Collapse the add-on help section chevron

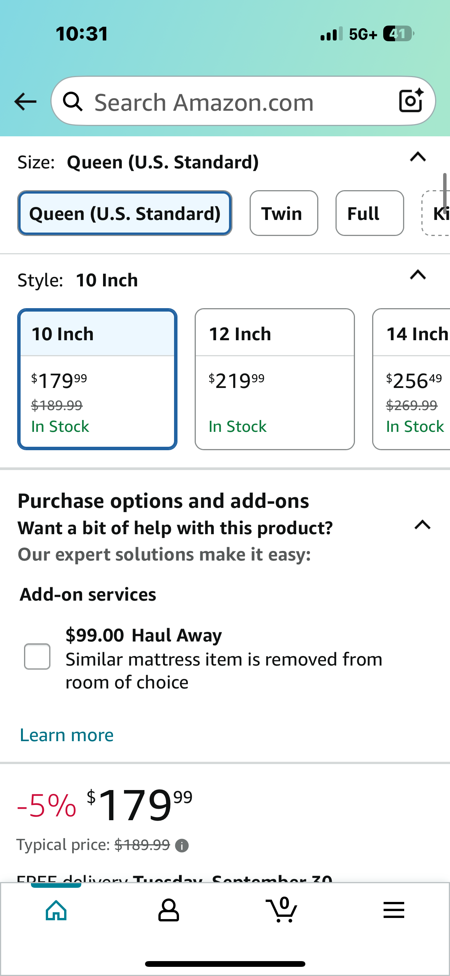click(x=422, y=525)
